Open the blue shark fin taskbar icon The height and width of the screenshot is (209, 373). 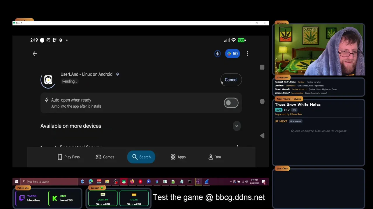[x=207, y=182]
